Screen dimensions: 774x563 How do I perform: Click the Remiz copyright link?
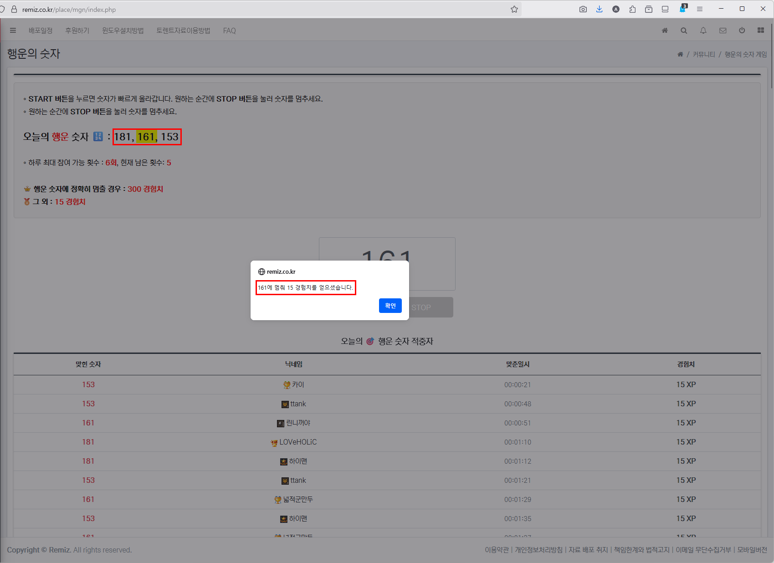click(x=60, y=550)
